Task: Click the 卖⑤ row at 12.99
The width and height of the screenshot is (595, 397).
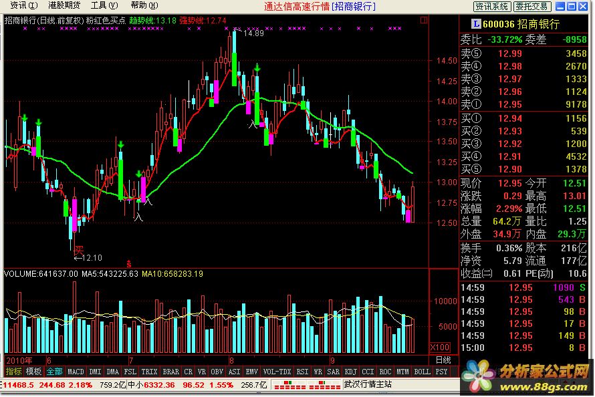Action: (523, 53)
